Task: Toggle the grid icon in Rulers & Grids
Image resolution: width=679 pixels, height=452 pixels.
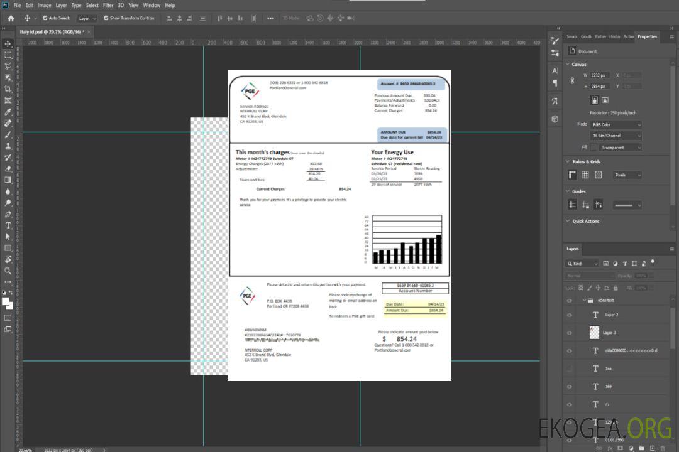Action: point(585,175)
